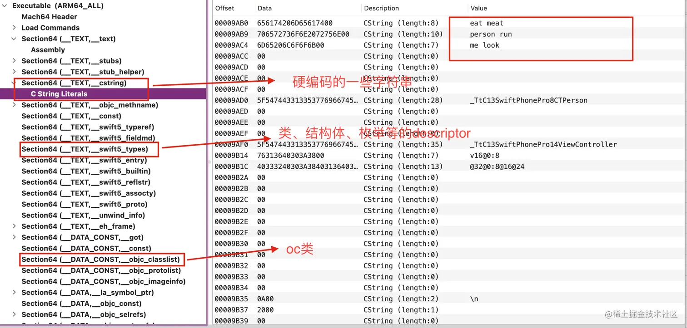
Task: Expand Section64 (__TEXT,__eh_frame)
Action: tap(14, 226)
